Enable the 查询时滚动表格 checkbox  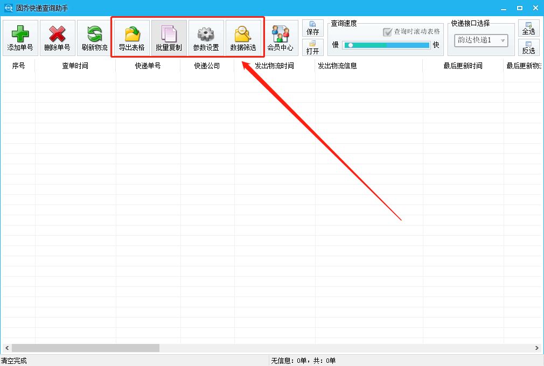(387, 32)
